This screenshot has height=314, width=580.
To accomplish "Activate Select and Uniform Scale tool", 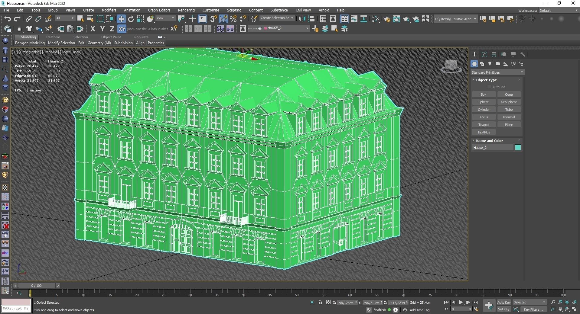I will coord(141,19).
